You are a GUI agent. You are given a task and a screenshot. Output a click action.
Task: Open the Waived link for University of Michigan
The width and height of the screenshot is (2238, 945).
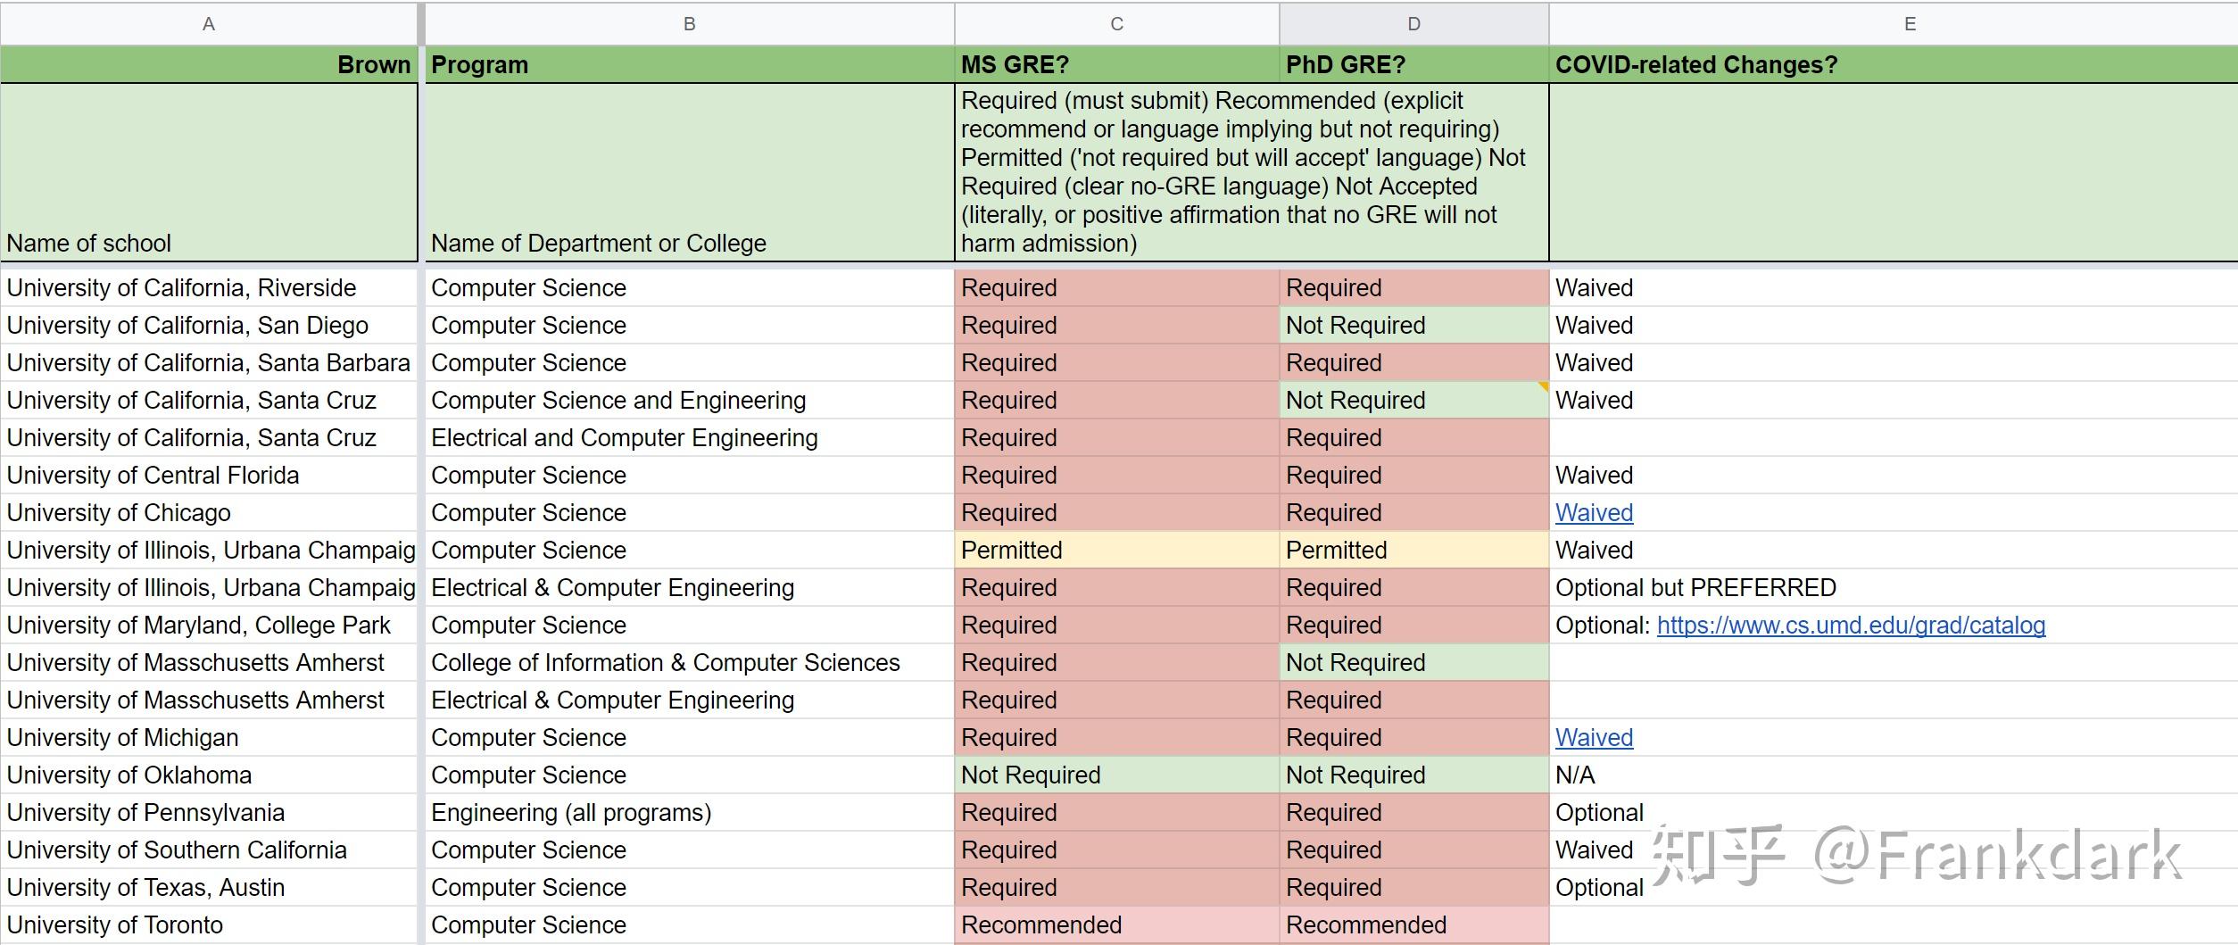coord(1594,738)
